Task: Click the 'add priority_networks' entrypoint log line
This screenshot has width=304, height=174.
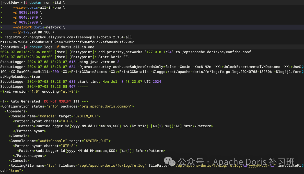Action: (x=126, y=52)
